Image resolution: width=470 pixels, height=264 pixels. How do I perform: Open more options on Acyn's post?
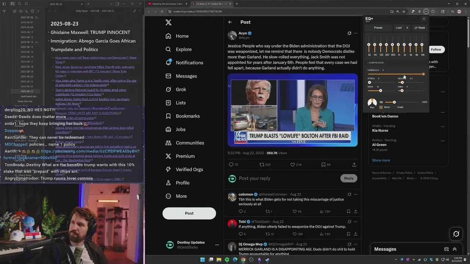point(355,33)
